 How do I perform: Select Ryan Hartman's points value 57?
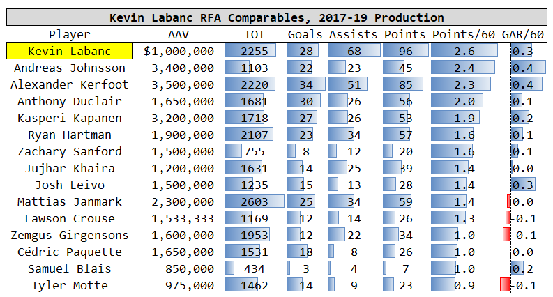click(x=406, y=135)
